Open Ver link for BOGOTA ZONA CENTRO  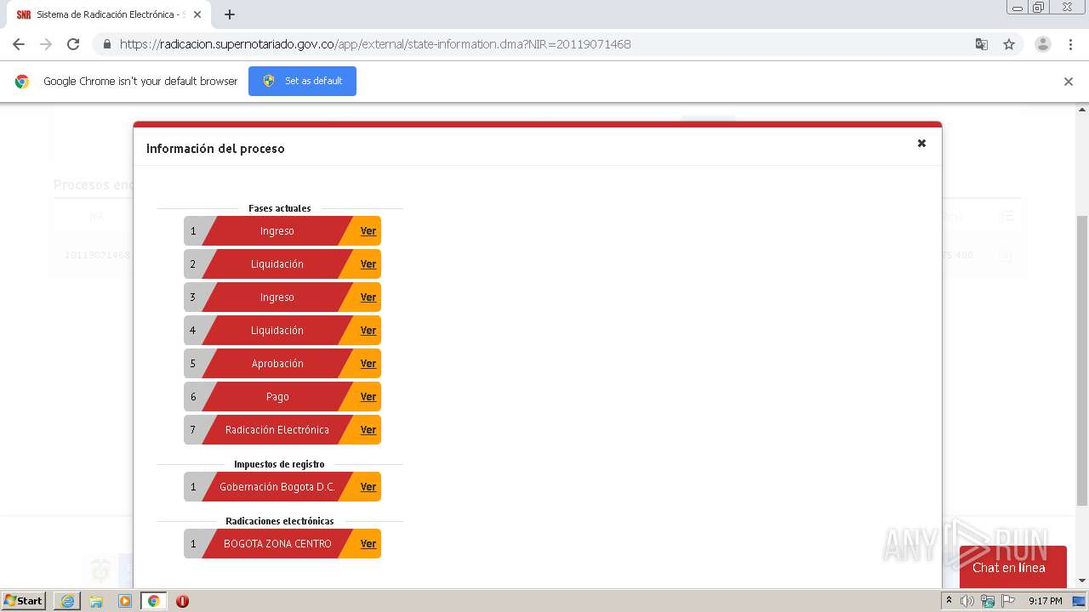point(368,544)
